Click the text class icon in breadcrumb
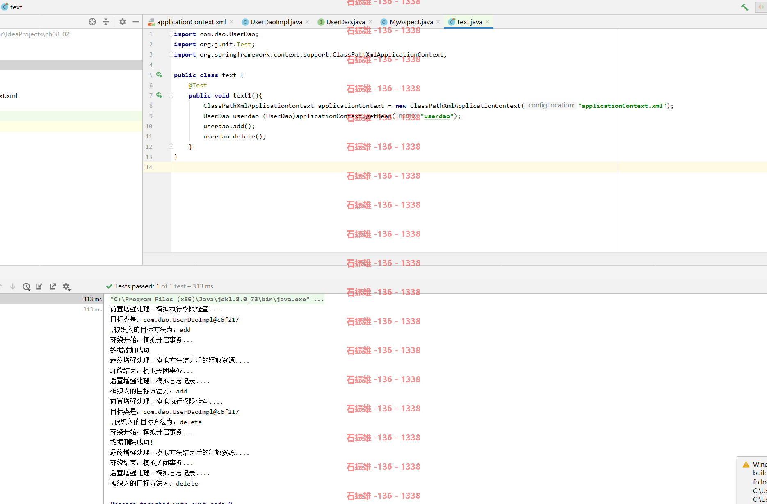767x504 pixels. click(5, 7)
